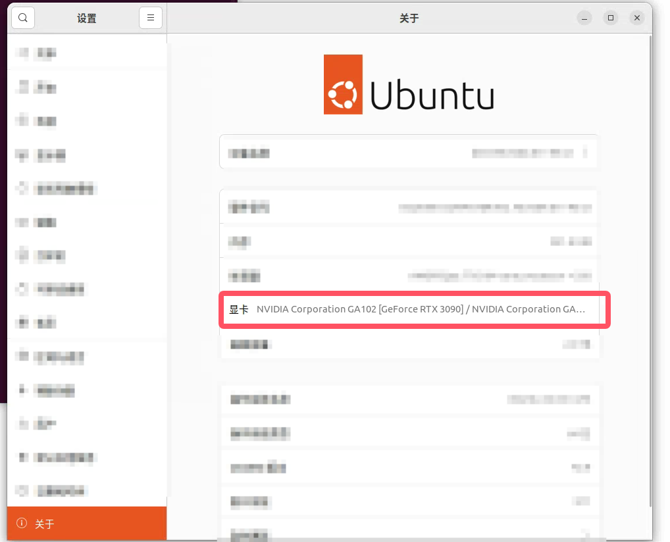The height and width of the screenshot is (542, 670).
Task: Open the hamburger menu beside 设置
Action: point(151,18)
